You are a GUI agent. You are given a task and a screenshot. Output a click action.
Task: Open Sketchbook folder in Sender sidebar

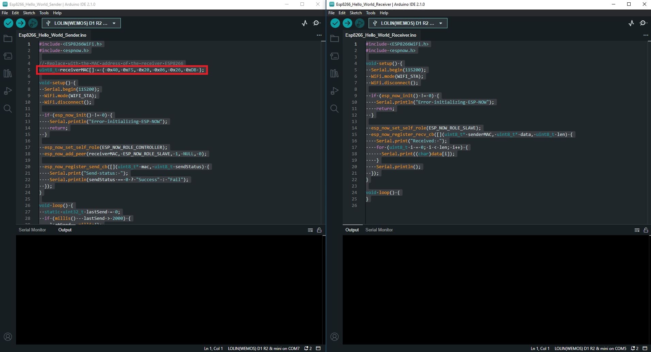coord(8,38)
